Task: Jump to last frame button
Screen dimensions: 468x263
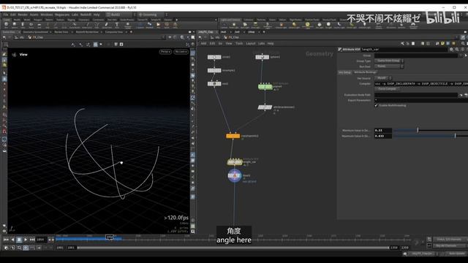Action: click(32, 240)
